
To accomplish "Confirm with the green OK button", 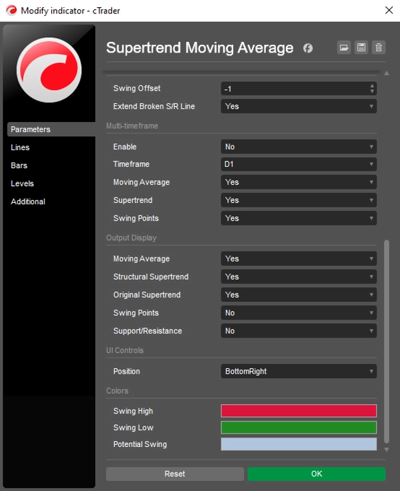I will (x=317, y=474).
